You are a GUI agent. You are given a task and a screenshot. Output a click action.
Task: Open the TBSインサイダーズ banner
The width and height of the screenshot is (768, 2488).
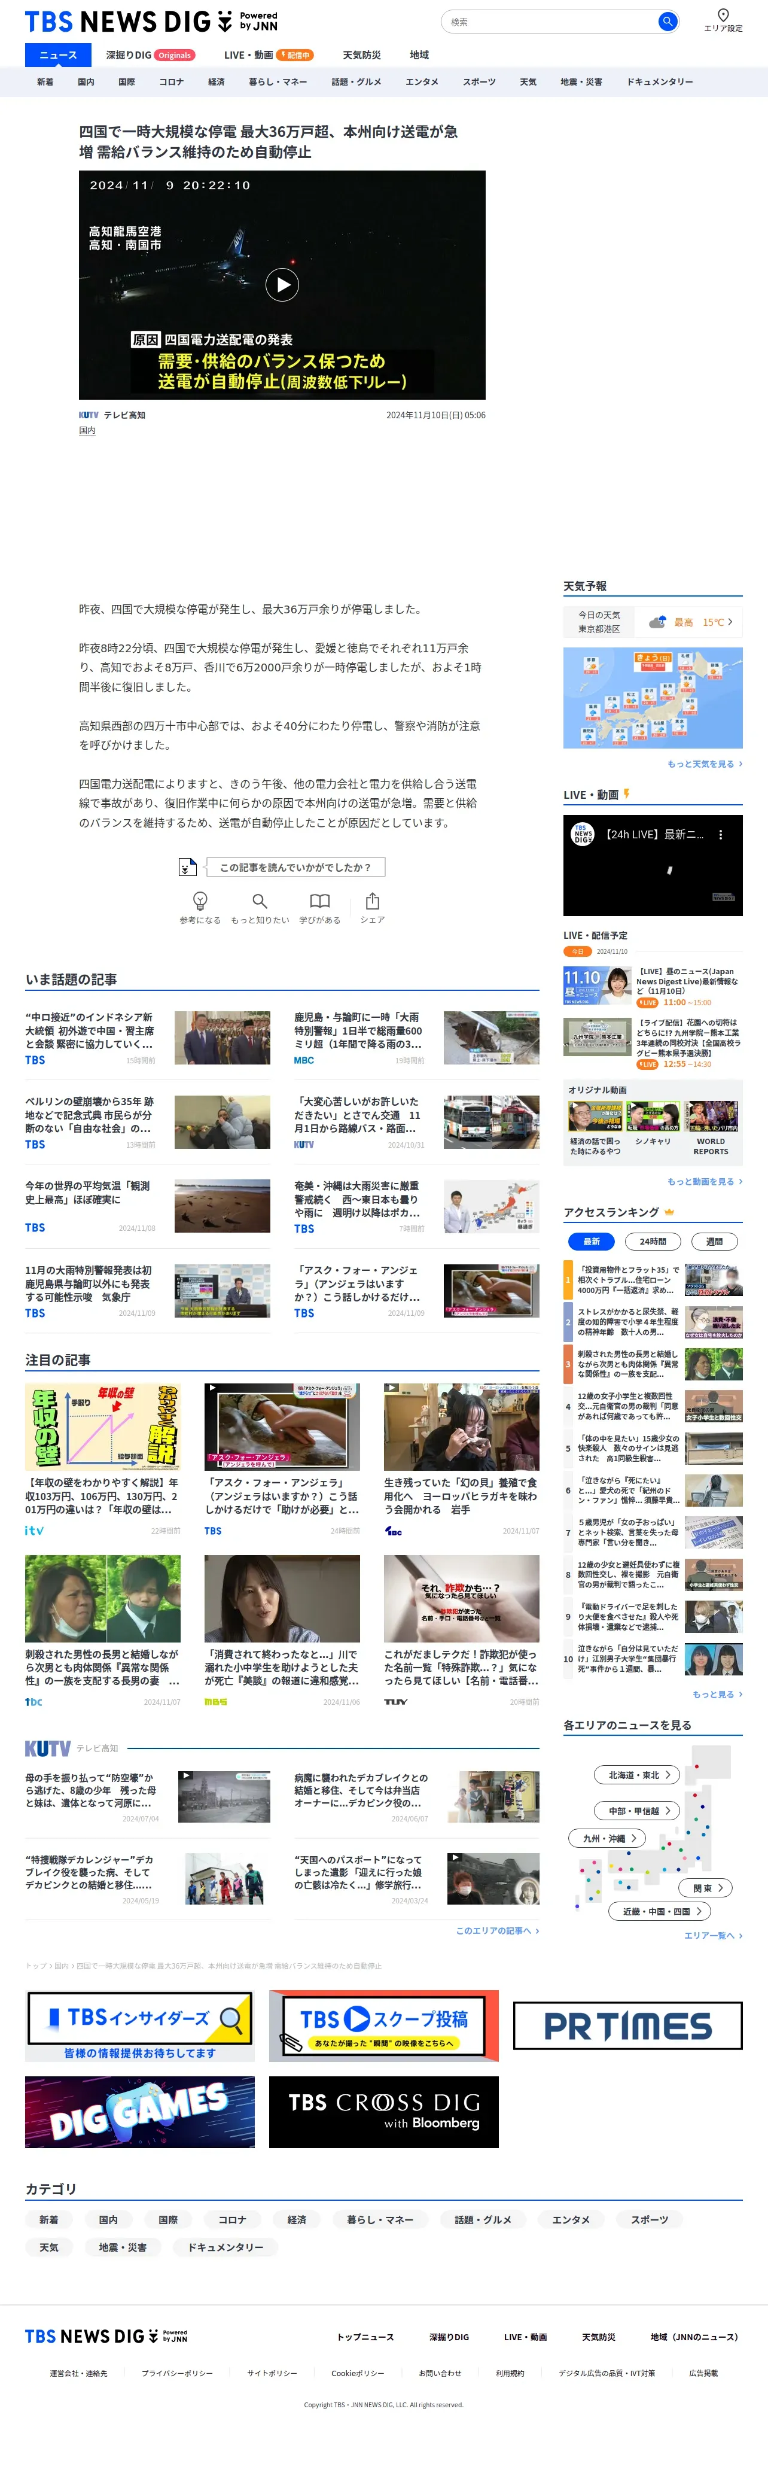[x=140, y=2025]
